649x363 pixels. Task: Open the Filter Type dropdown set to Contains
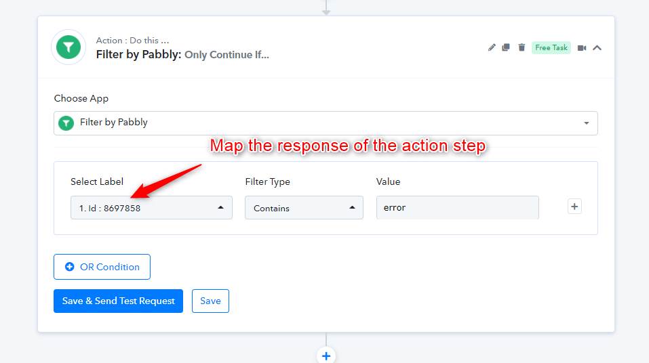304,207
